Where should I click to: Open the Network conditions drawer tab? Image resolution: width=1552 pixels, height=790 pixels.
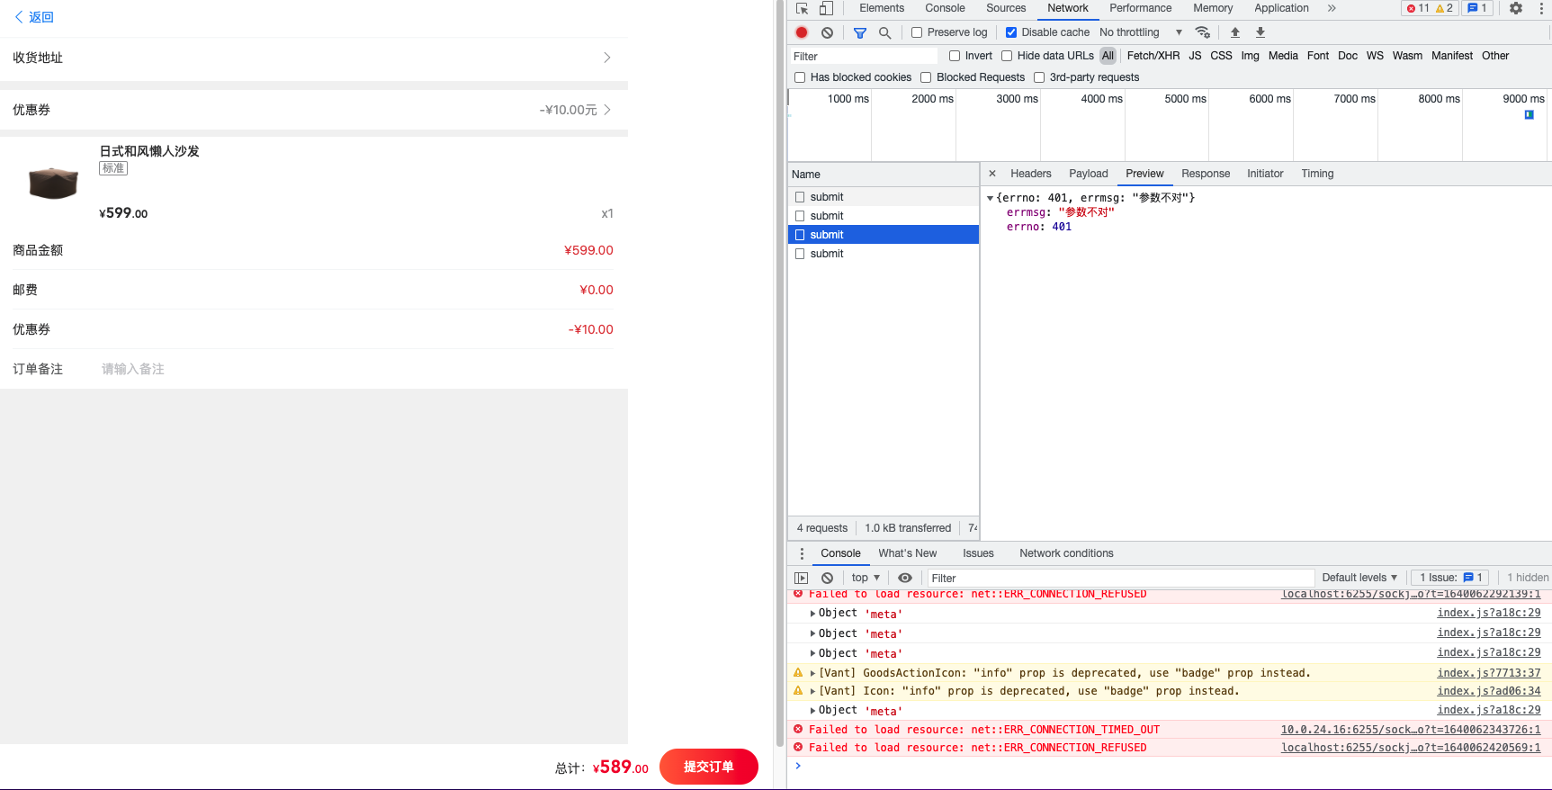1066,553
